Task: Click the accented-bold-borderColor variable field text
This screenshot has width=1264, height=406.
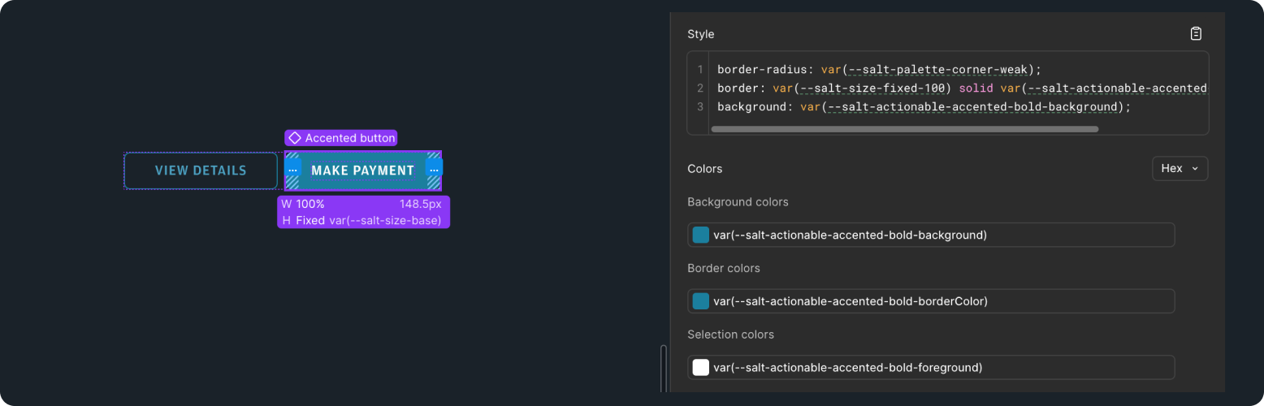Action: tap(850, 301)
